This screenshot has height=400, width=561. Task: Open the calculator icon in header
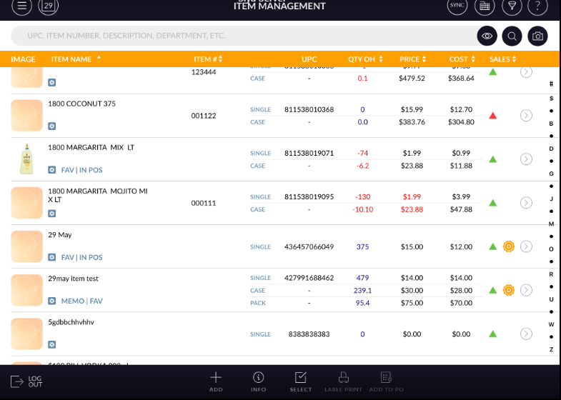pos(485,6)
